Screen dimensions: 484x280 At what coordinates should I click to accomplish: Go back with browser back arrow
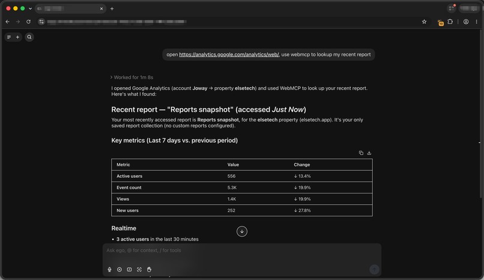point(7,22)
